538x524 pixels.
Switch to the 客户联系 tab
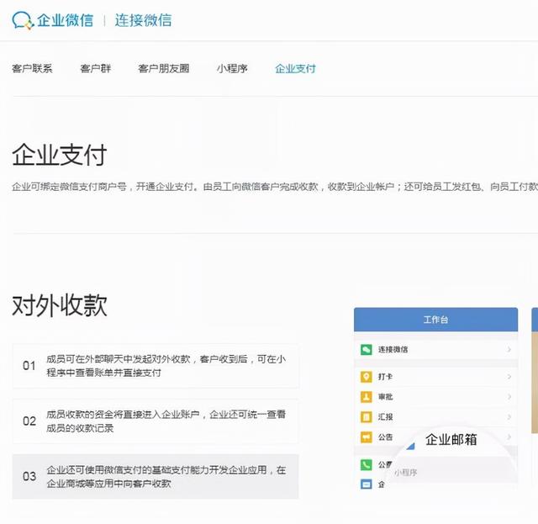(32, 69)
